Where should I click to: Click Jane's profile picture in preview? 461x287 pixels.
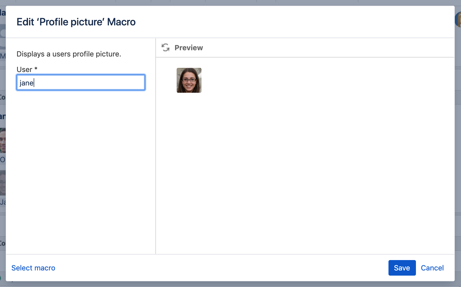(189, 80)
